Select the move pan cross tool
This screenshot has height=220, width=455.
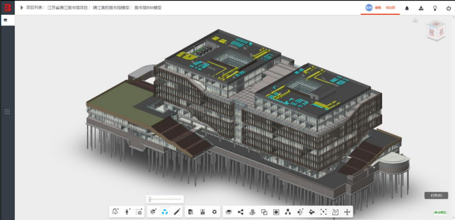tap(347, 212)
